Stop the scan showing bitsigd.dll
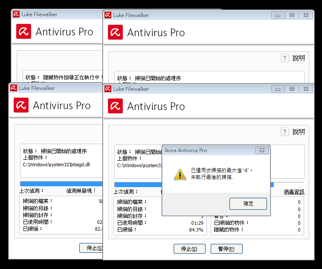 [91, 248]
